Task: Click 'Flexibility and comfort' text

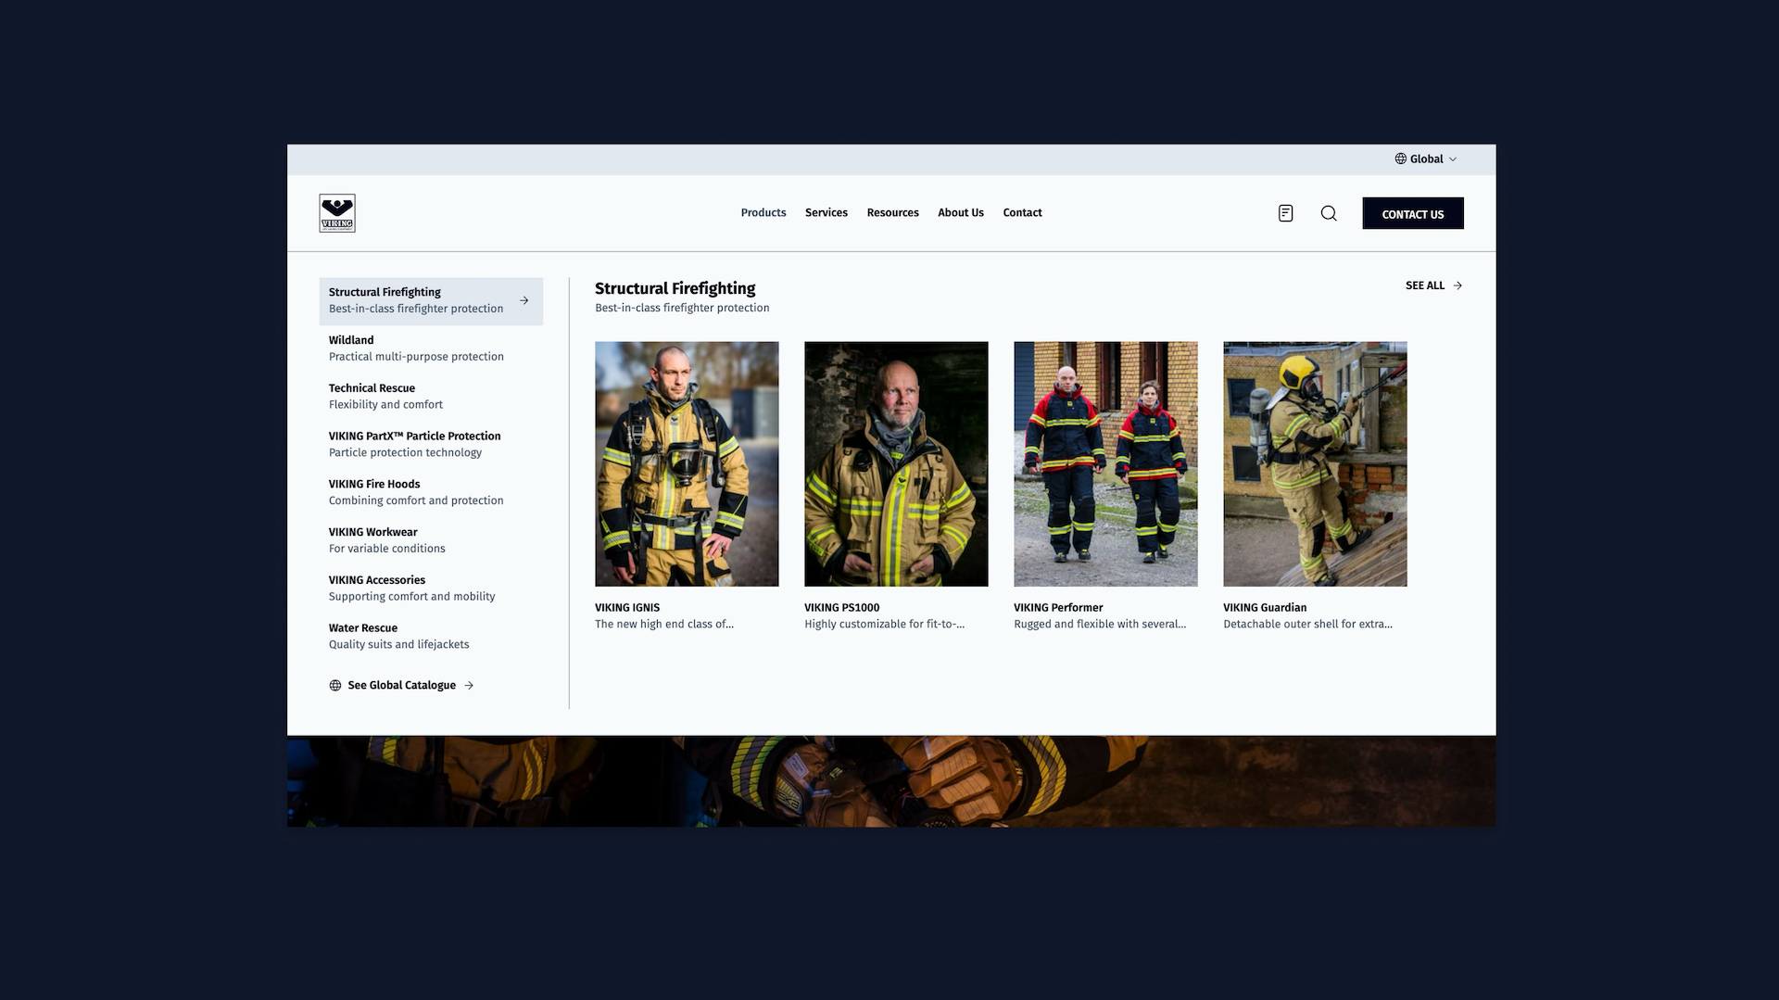Action: [x=385, y=405]
